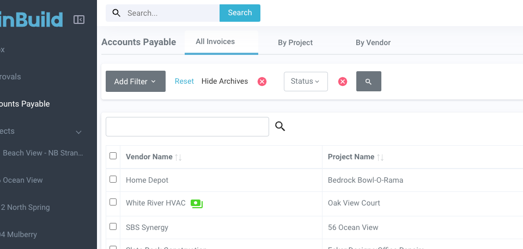The width and height of the screenshot is (523, 249).
Task: Open the Status filter dropdown
Action: pos(306,82)
